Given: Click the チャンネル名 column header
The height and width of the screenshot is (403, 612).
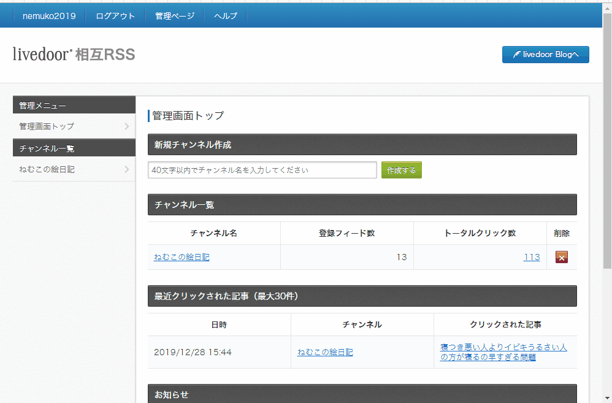Looking at the screenshot, I should (x=214, y=233).
